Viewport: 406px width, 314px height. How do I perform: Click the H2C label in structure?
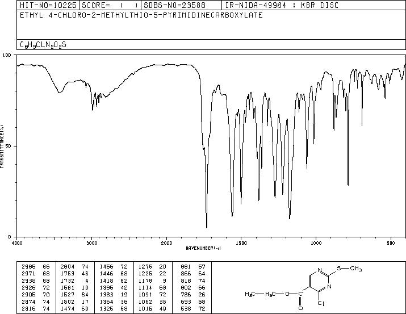click(270, 294)
